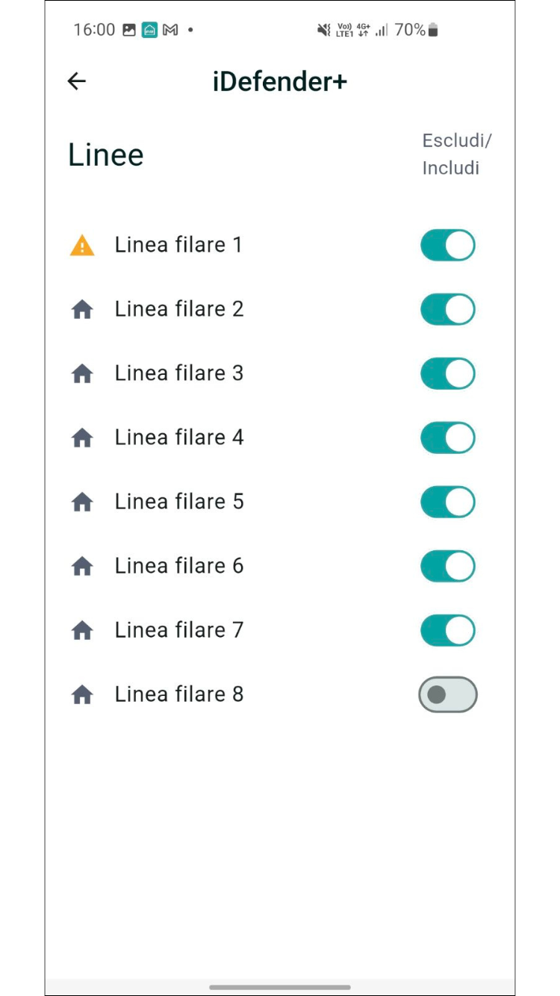Exclude Linea filare 3 with its switch
Image resolution: width=560 pixels, height=996 pixels.
(448, 373)
